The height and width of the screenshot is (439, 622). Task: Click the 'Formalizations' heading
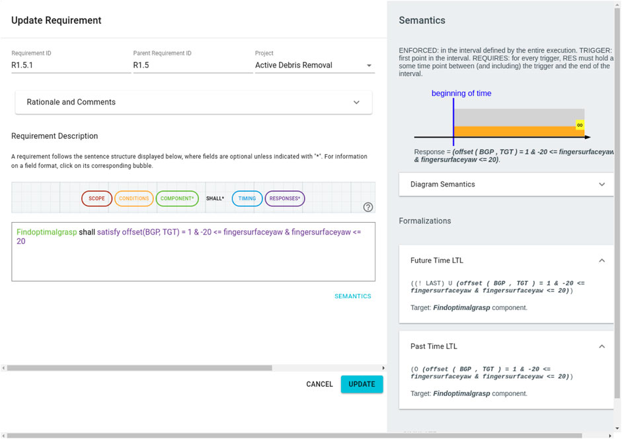[425, 221]
